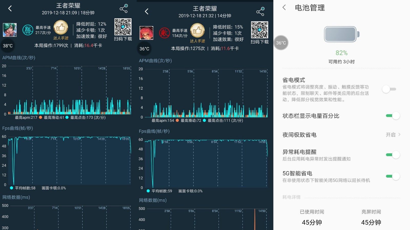Tap 最高手速 217次/分 stat

click(43, 30)
